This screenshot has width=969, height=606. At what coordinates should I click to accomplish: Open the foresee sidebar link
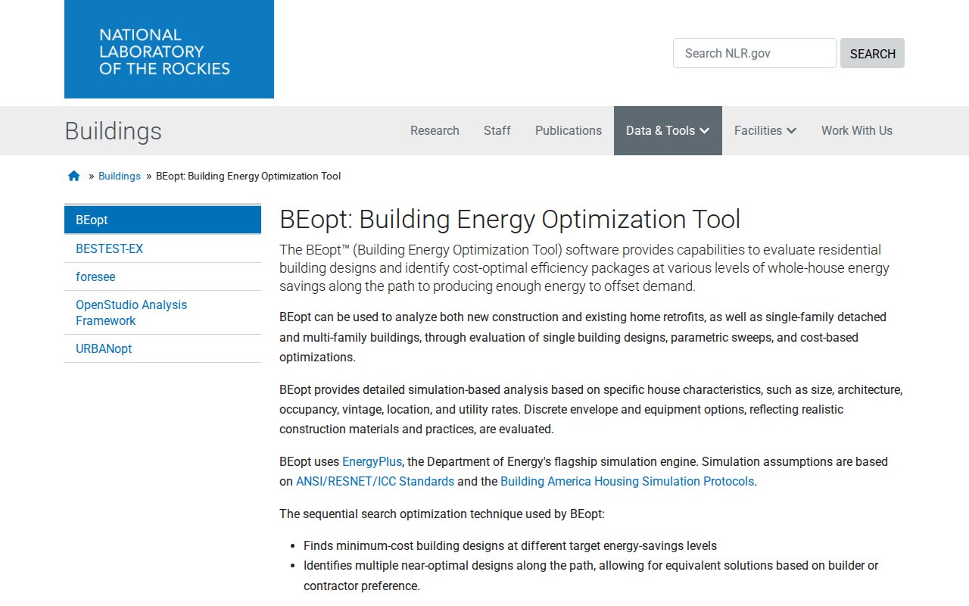95,276
